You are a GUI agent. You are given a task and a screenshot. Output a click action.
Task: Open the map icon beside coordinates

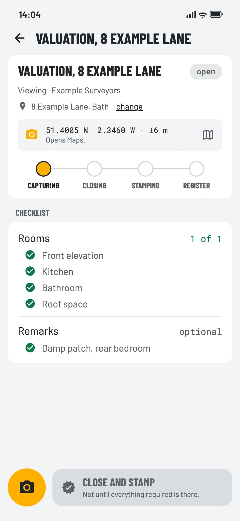[208, 135]
